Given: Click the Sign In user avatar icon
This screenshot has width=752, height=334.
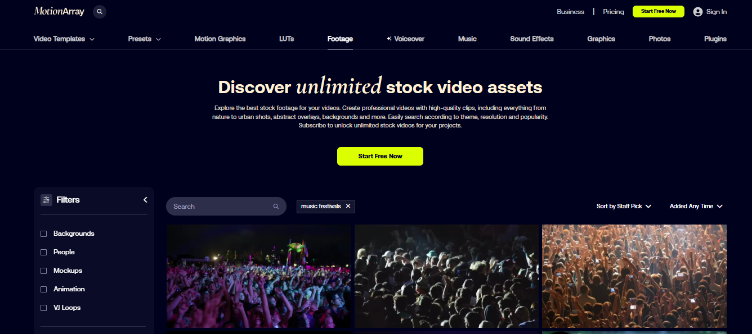Looking at the screenshot, I should point(698,12).
